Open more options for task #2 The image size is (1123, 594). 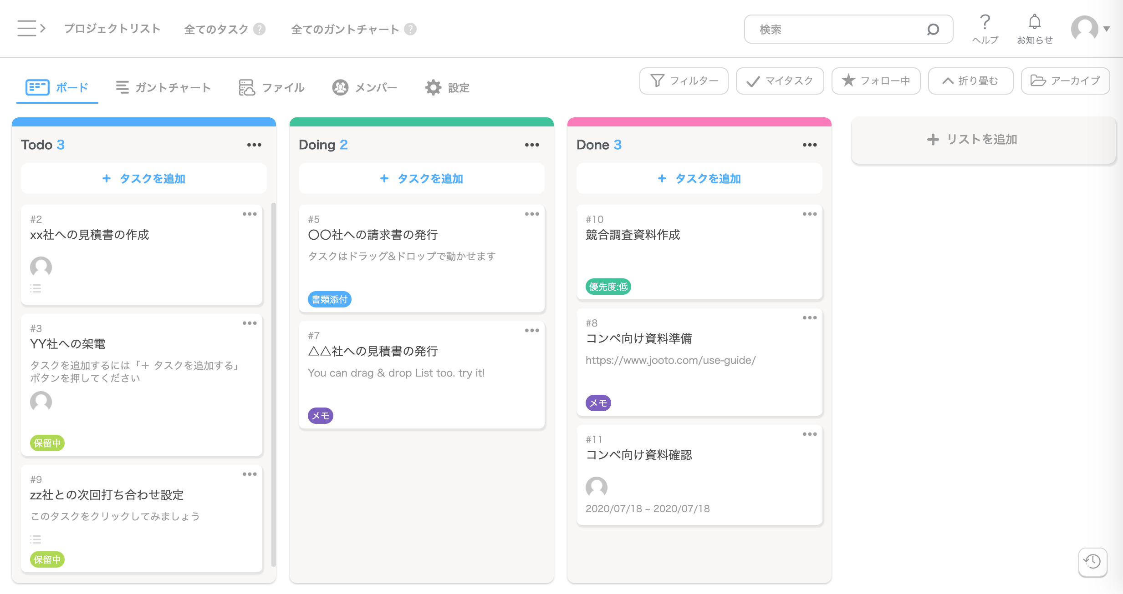tap(250, 214)
